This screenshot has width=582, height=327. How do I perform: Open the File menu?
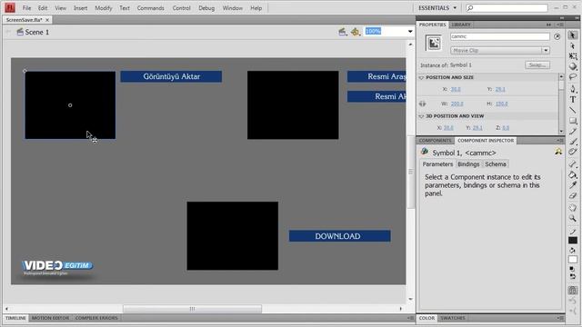(x=26, y=8)
